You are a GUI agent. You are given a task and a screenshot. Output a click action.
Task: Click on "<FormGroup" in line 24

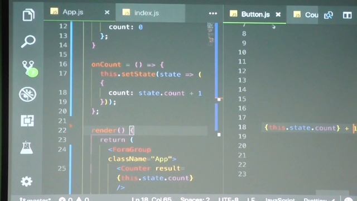click(x=129, y=150)
